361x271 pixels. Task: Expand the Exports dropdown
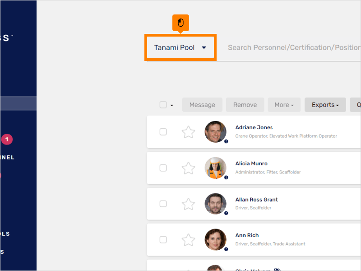(325, 104)
